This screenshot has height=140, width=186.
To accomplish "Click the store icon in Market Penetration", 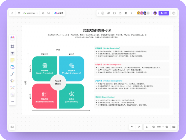I will click(45, 65).
